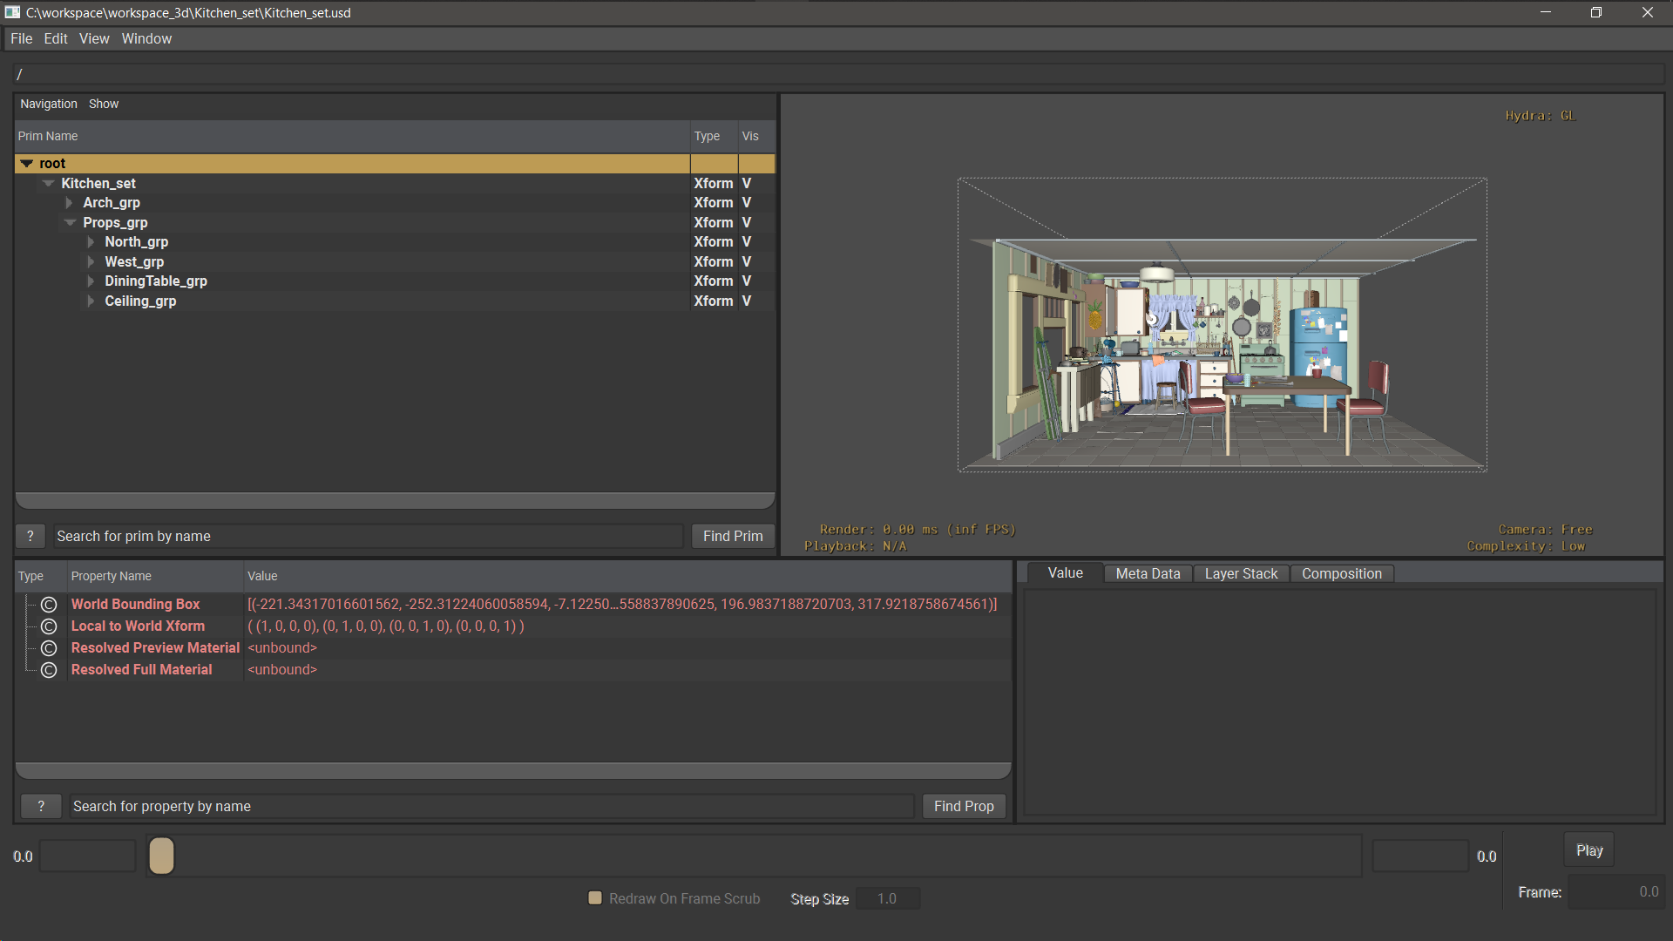Toggle visibility of Ceiling_grp prim
Image resolution: width=1673 pixels, height=941 pixels.
[x=747, y=301]
